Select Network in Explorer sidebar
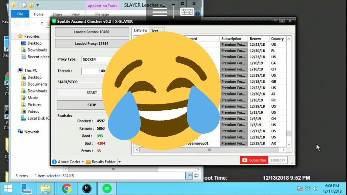This screenshot has width=347, height=195. [32, 132]
